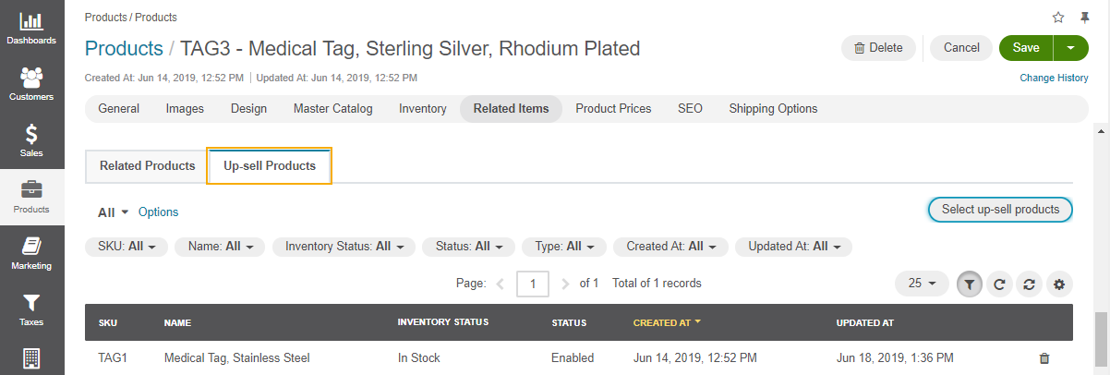Open the Taxes funnel icon
The image size is (1110, 375).
(x=31, y=309)
